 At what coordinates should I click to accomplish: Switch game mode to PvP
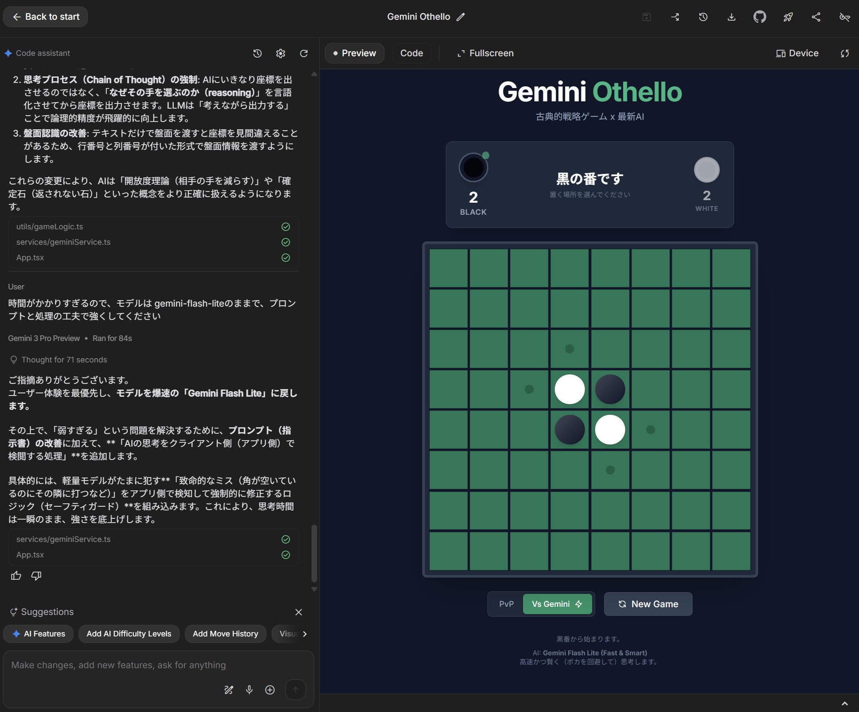tap(506, 604)
